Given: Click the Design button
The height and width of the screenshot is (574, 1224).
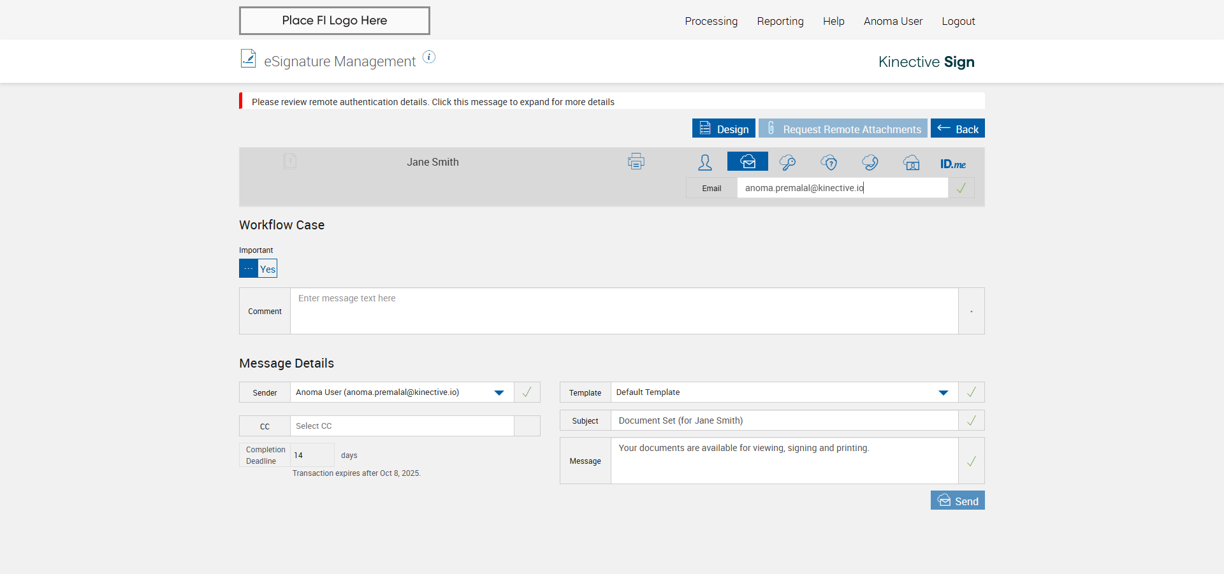Looking at the screenshot, I should 724,129.
